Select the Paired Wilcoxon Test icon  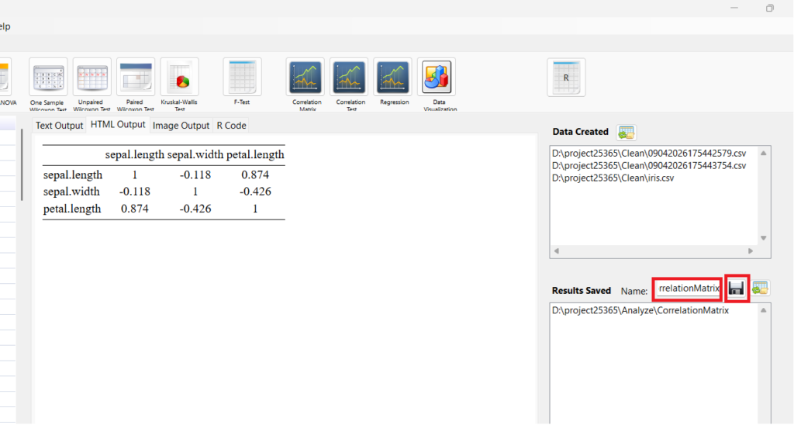click(x=136, y=78)
